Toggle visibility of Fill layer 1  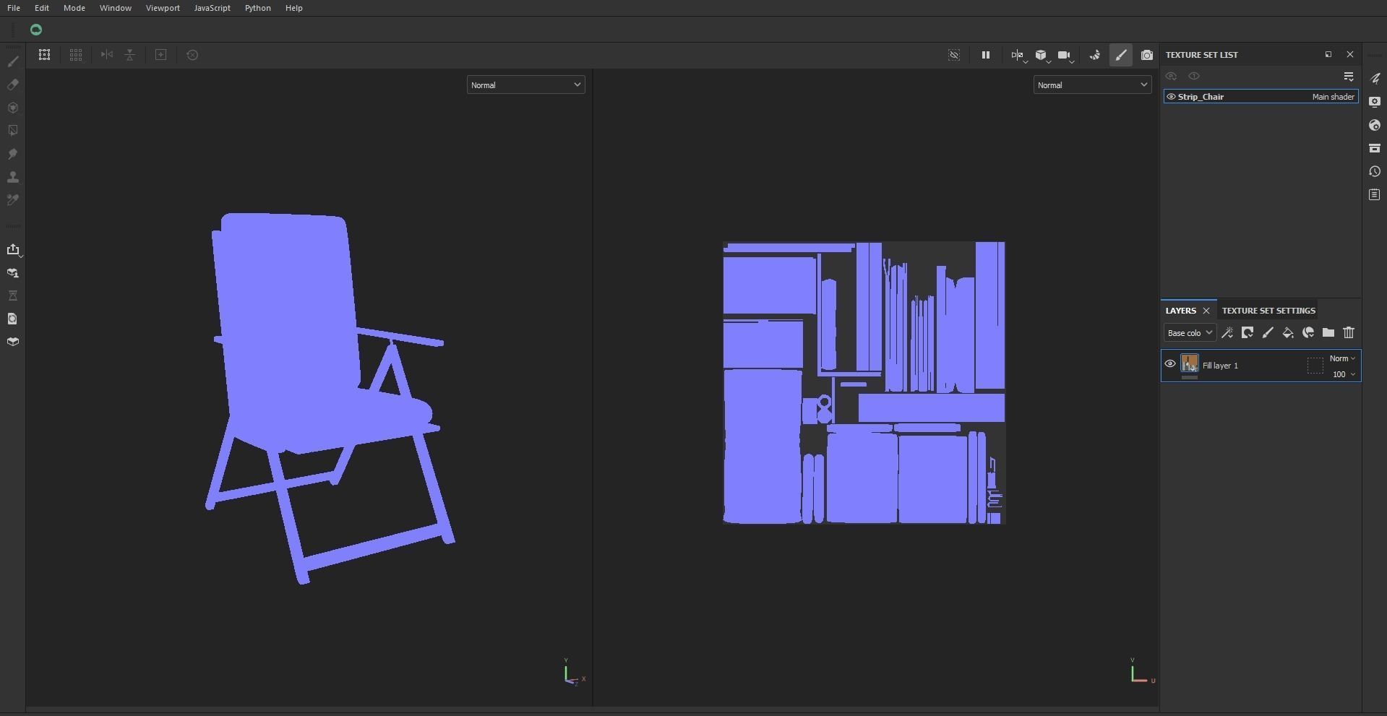[x=1170, y=364]
